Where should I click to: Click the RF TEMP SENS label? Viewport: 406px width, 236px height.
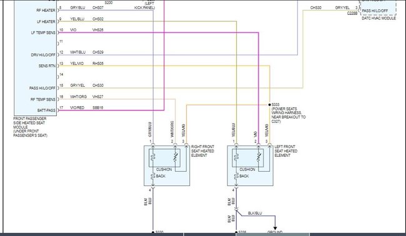click(x=43, y=100)
